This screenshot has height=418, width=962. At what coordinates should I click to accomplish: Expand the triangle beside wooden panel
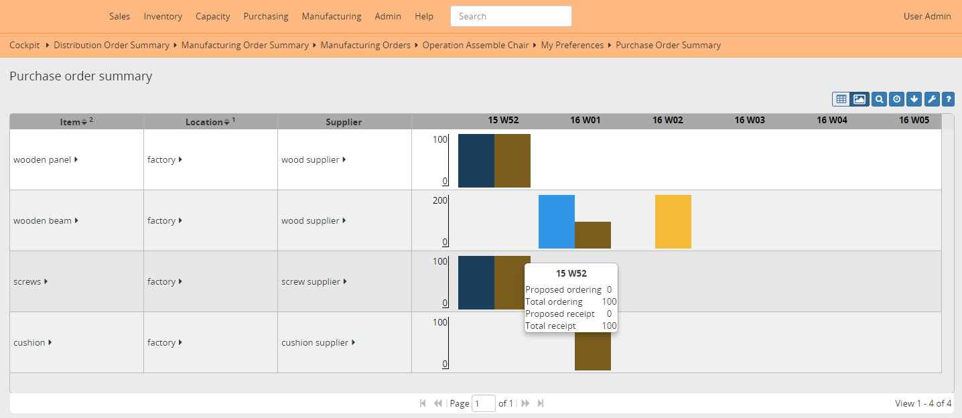76,159
